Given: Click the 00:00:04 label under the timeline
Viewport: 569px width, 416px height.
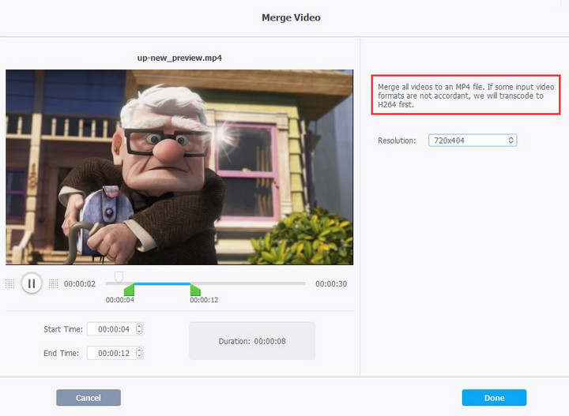Looking at the screenshot, I should click(x=120, y=300).
